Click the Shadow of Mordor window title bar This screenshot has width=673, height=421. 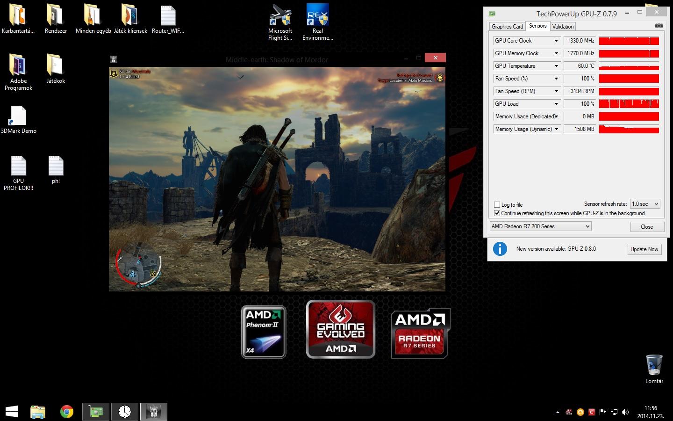277,59
